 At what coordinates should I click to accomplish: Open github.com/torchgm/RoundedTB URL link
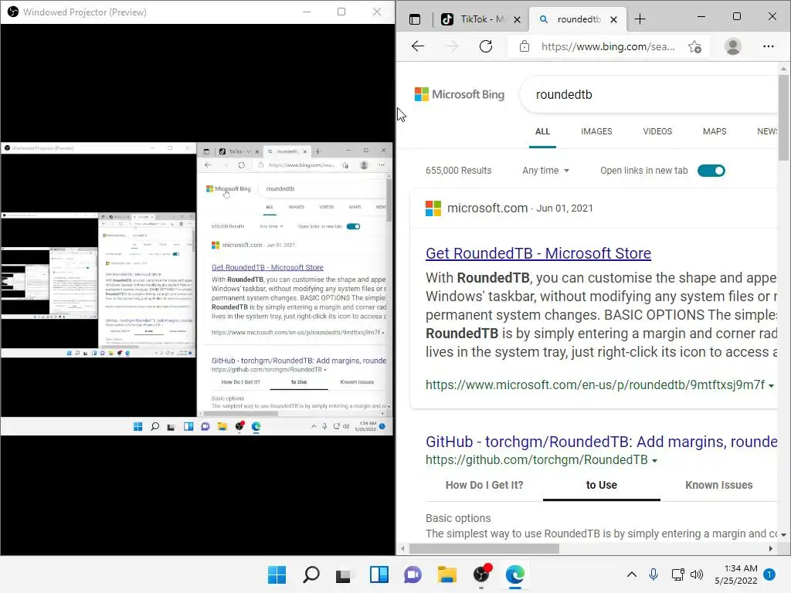pos(537,460)
